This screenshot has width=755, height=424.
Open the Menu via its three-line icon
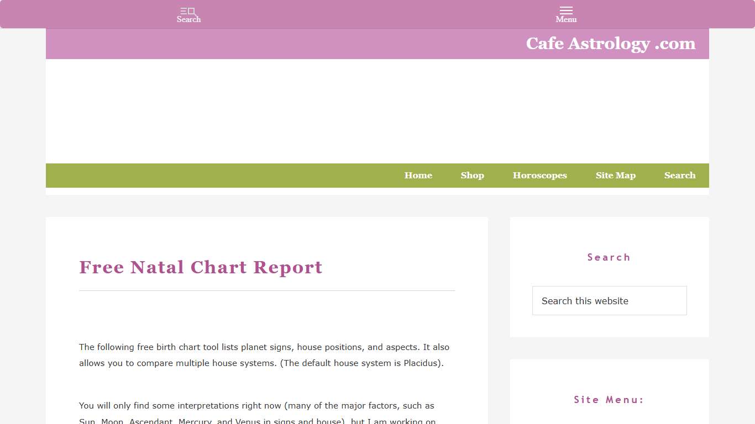click(x=565, y=9)
